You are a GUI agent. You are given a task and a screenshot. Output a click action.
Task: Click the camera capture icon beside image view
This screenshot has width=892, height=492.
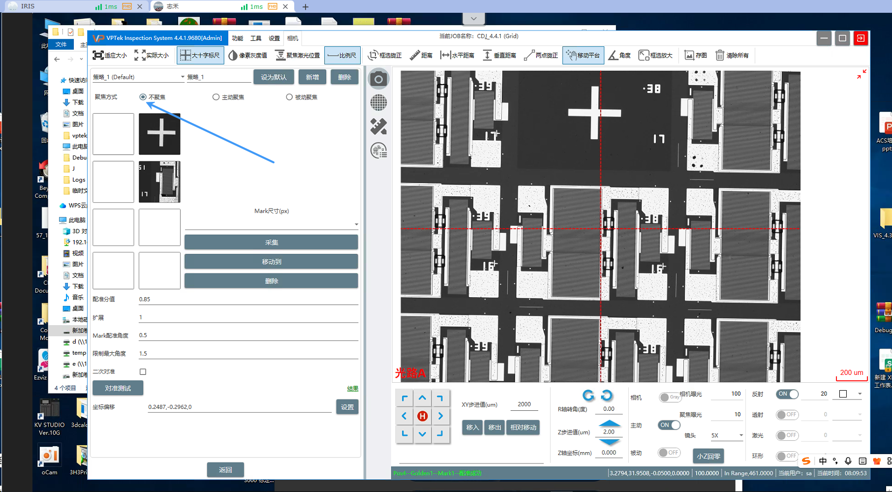click(378, 79)
